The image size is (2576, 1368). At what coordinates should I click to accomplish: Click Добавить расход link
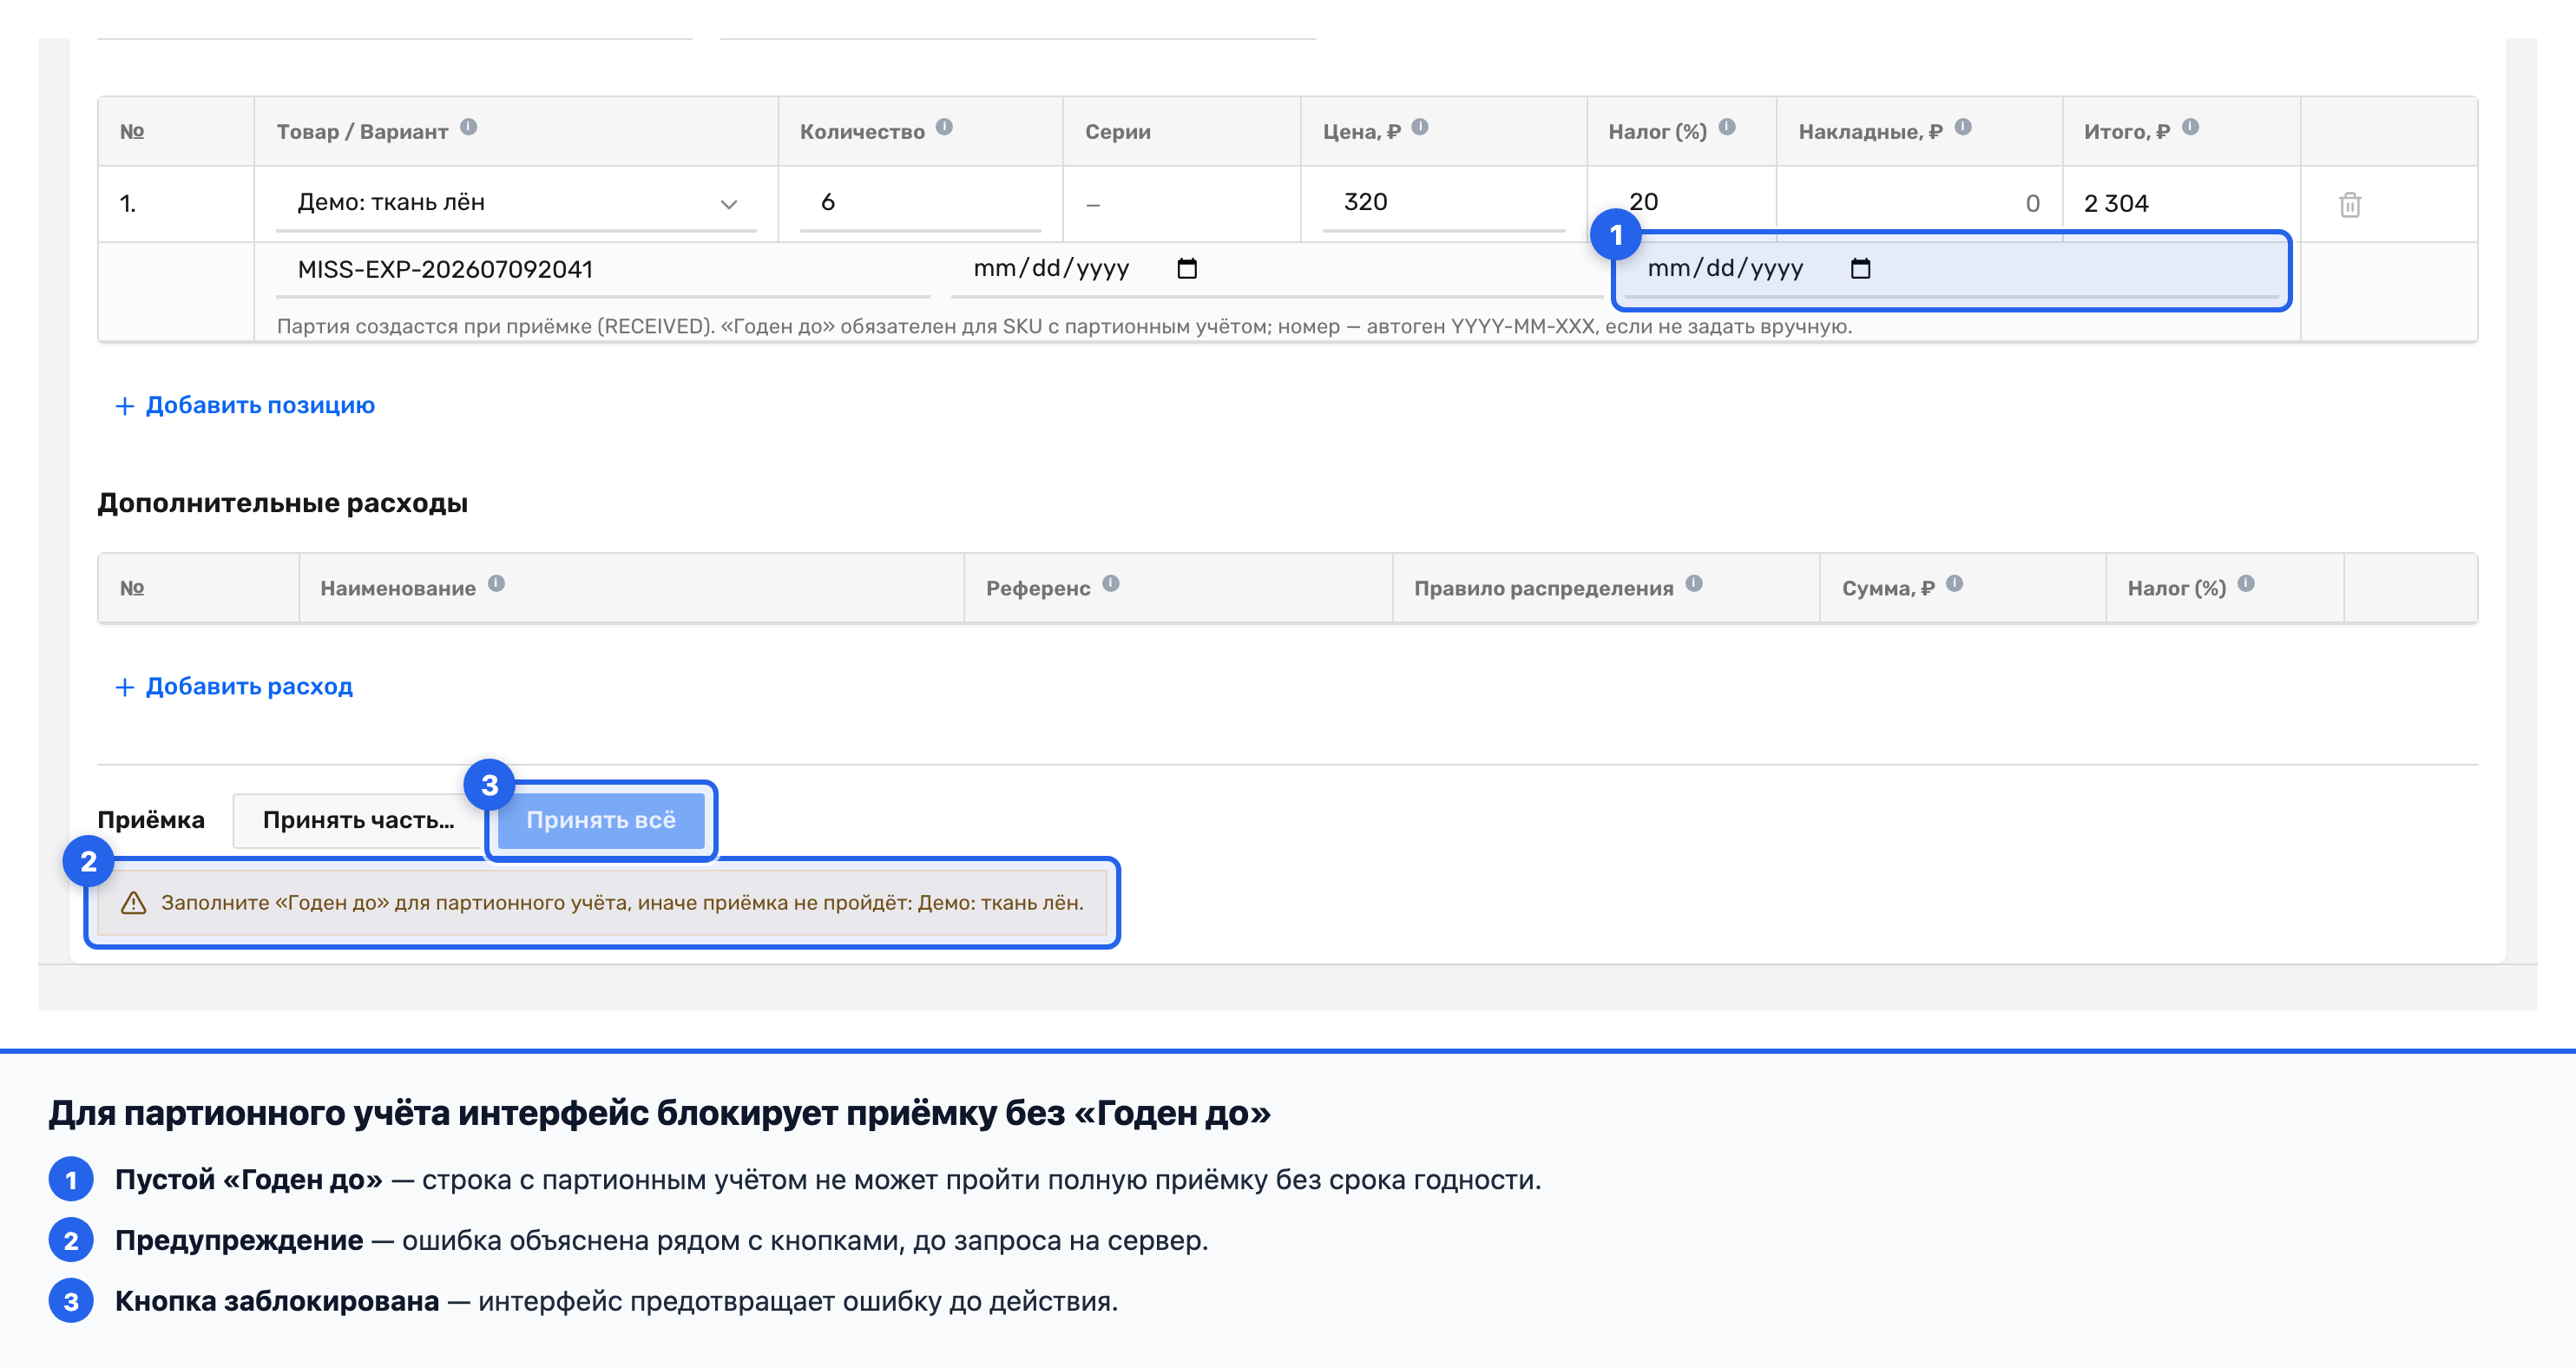coord(234,686)
